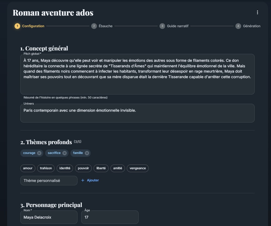Add the pouvoir theme

[x=84, y=168]
